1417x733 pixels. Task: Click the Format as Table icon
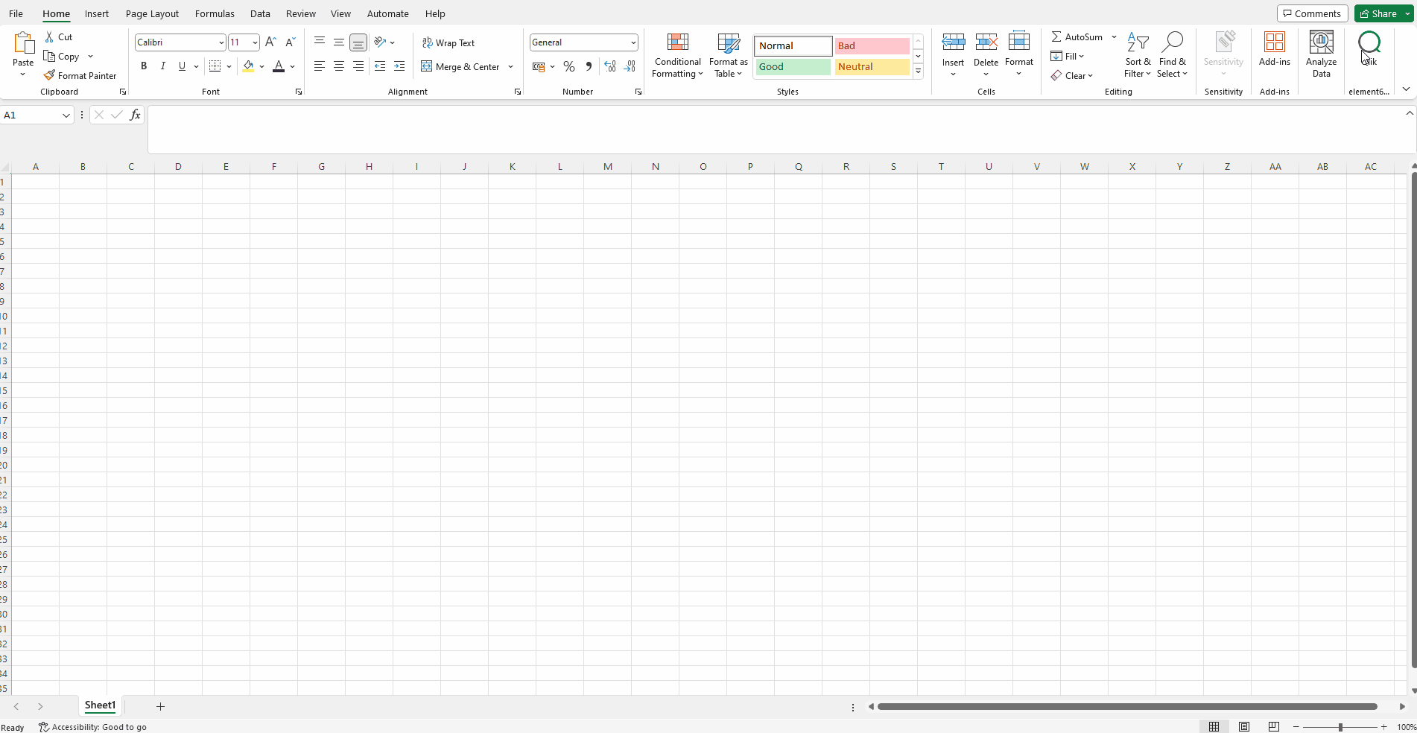point(728,55)
